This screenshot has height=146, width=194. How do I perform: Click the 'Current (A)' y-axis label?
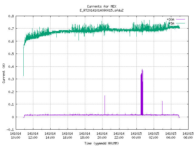point(4,73)
